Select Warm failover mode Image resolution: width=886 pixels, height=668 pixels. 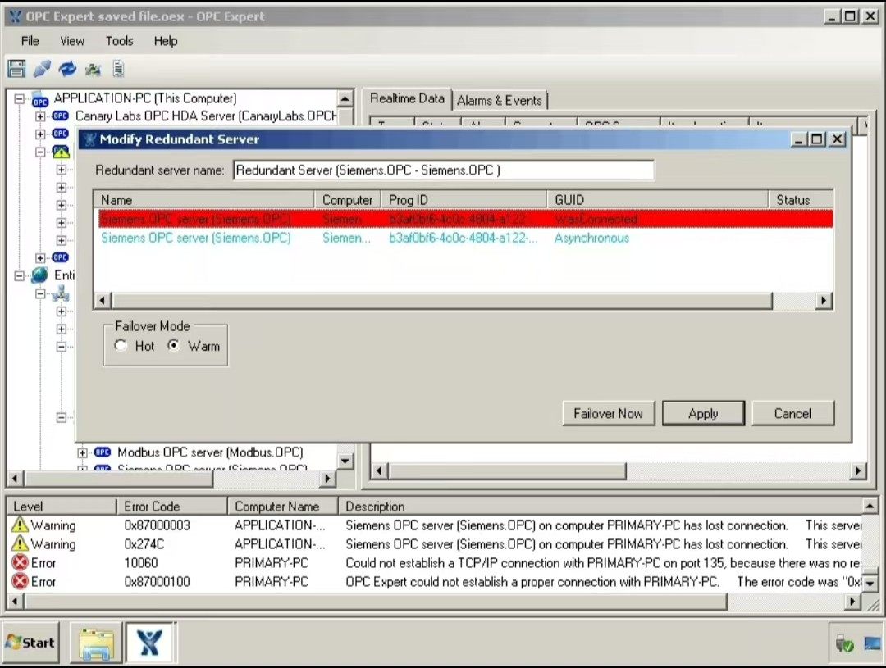(x=174, y=345)
